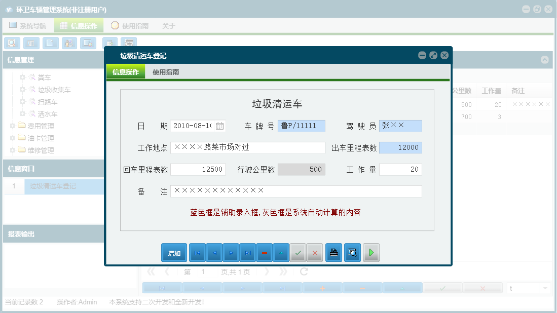Open the print preview in the dialog
557x313 pixels.
pos(352,252)
